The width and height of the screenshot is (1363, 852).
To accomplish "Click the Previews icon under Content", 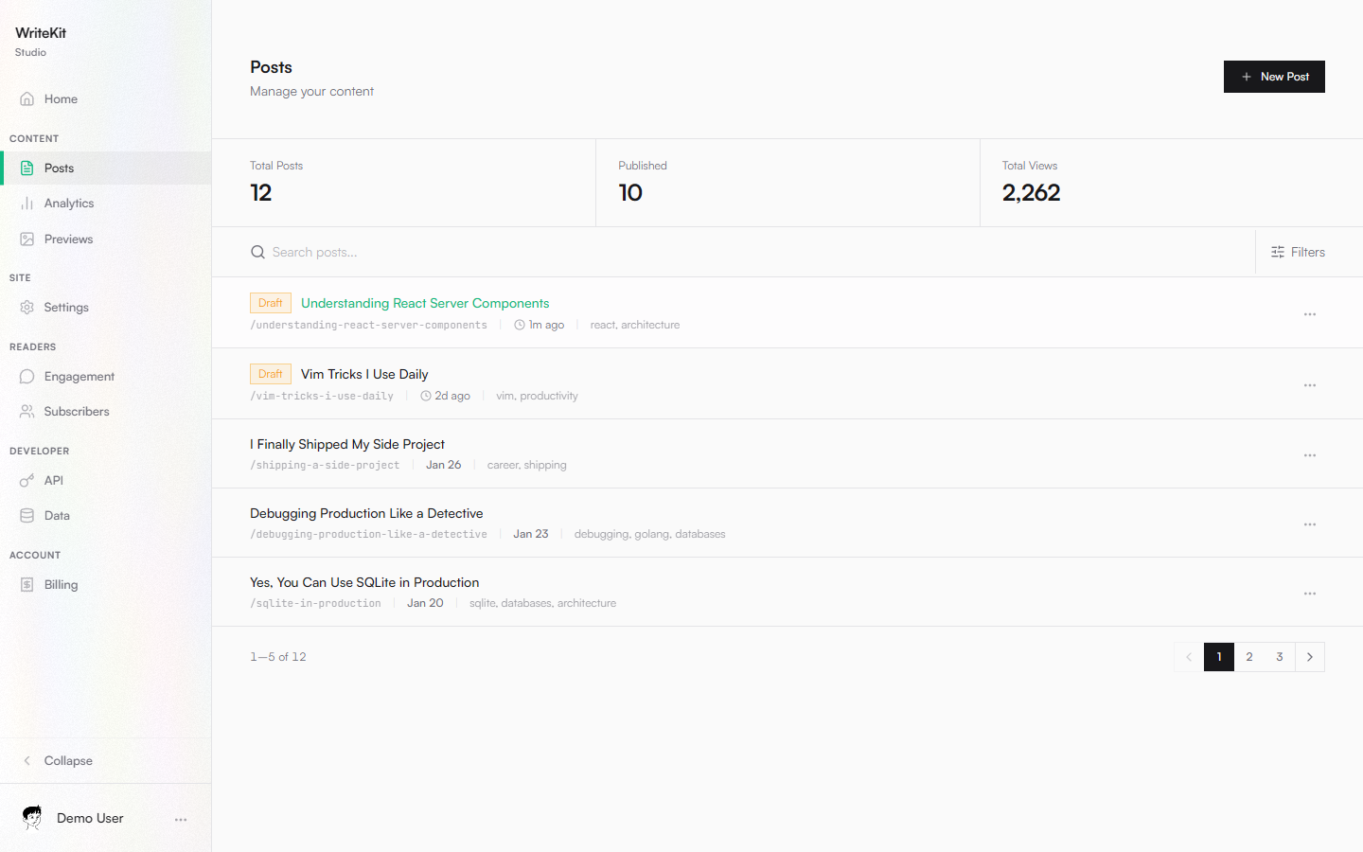I will [x=28, y=239].
